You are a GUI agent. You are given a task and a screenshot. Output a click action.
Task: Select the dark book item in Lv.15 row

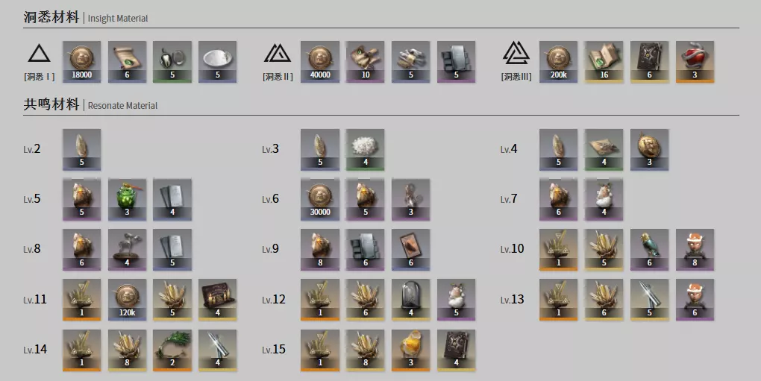click(x=456, y=350)
